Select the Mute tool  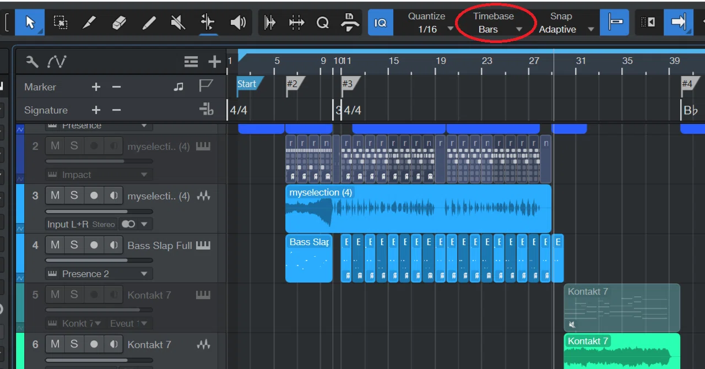coord(178,23)
